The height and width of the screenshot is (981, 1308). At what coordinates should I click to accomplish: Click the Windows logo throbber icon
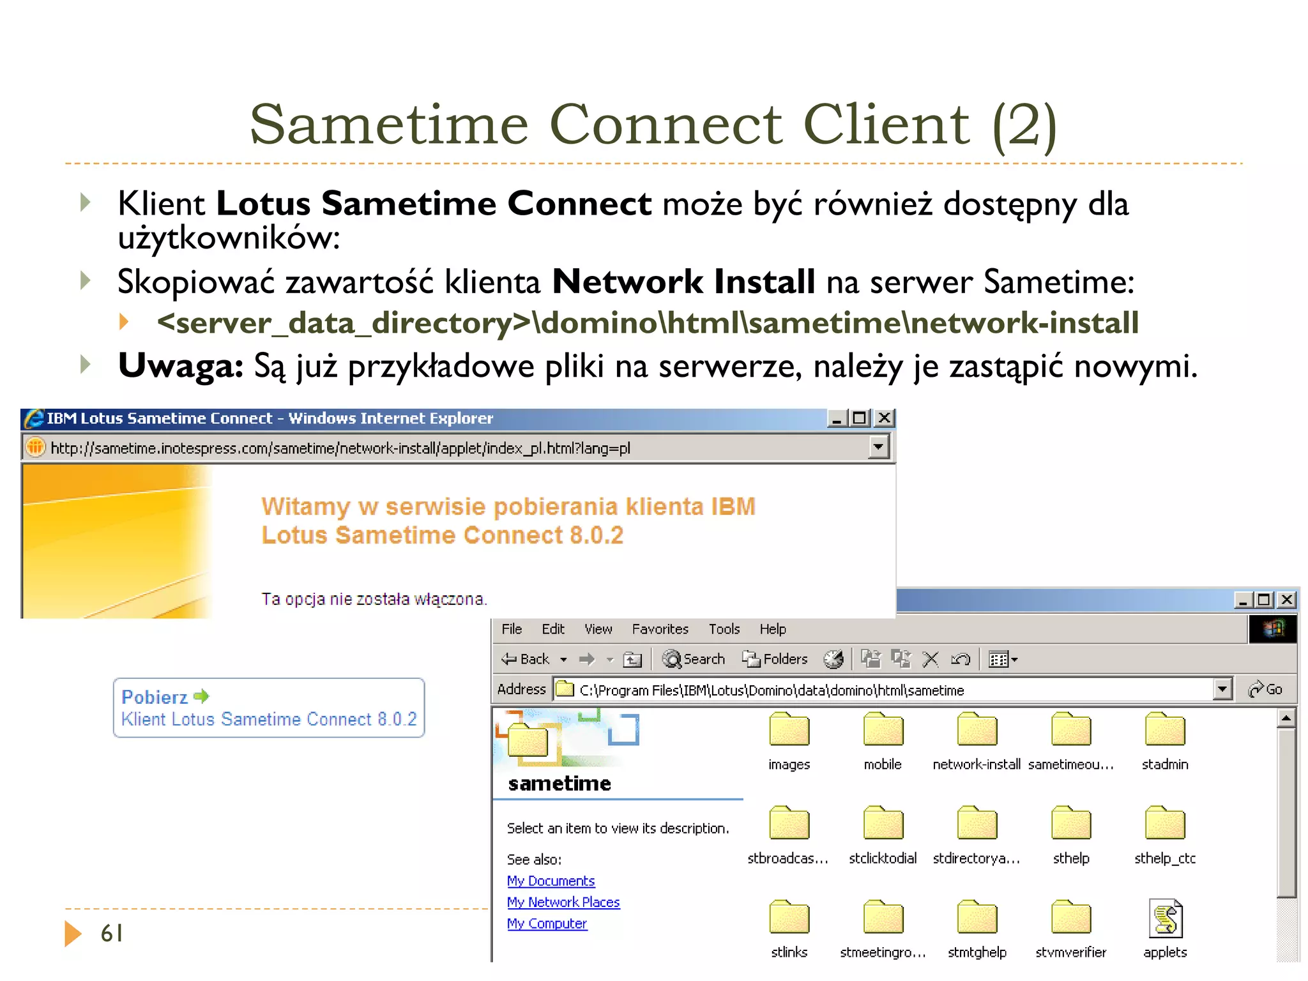click(1273, 629)
